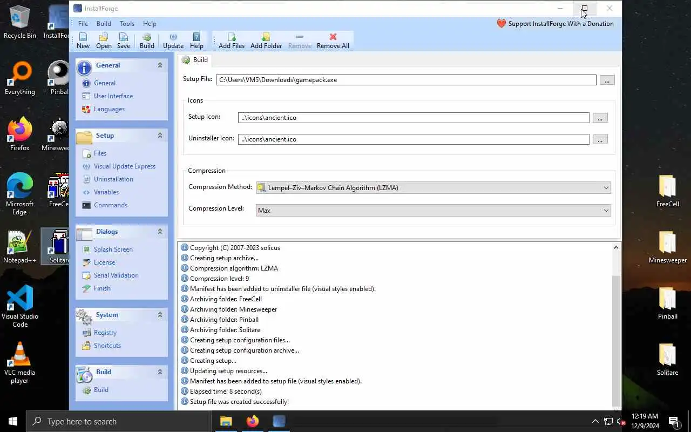This screenshot has width=691, height=432.
Task: Click the Remove All toolbar icon
Action: [x=333, y=41]
